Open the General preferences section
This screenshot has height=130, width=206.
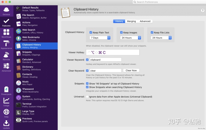(x=6, y=11)
